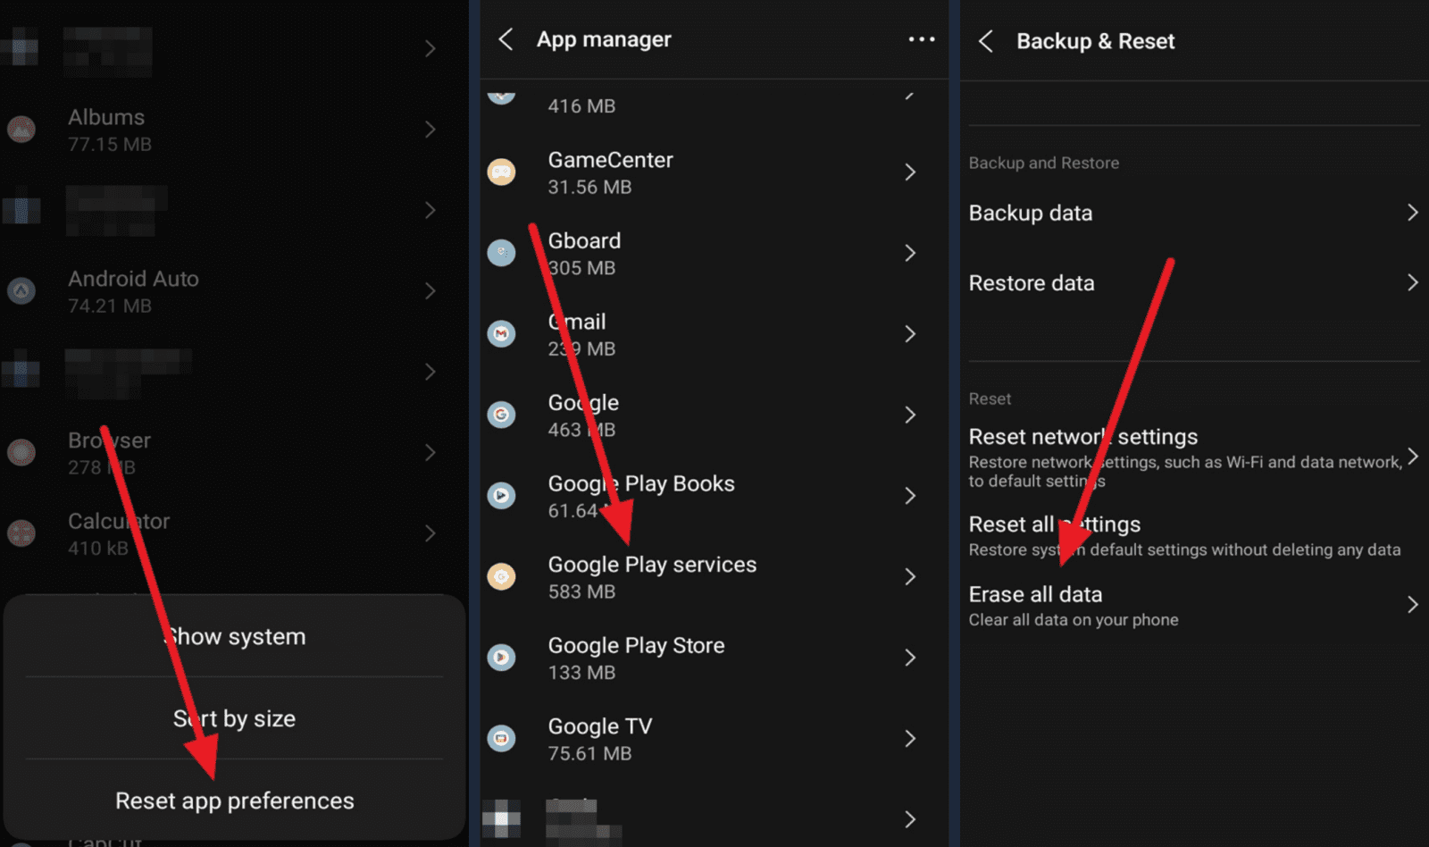Open Backup data chevron
The image size is (1429, 847).
click(x=1412, y=213)
